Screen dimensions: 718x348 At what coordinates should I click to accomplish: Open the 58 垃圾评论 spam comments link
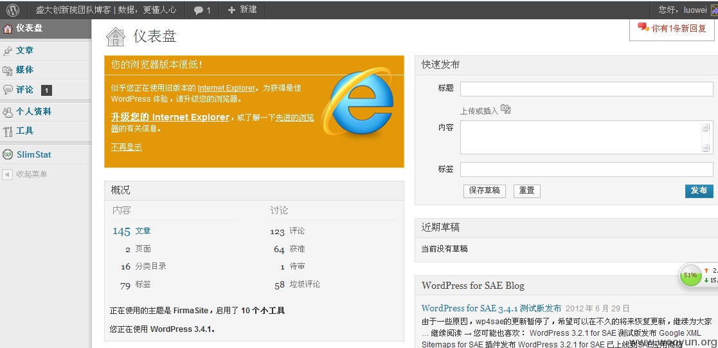[297, 285]
